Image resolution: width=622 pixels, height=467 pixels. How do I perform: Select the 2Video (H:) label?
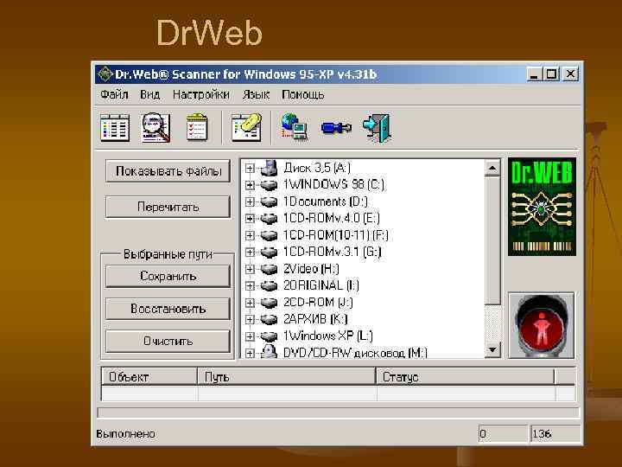point(311,269)
